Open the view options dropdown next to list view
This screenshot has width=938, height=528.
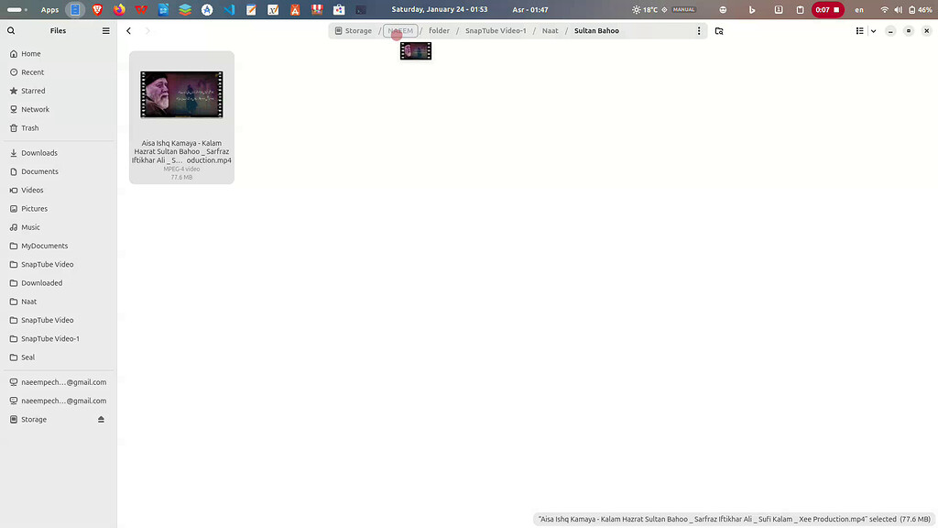pos(872,30)
